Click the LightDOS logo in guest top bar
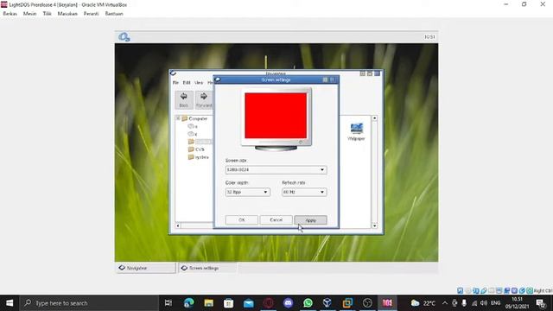This screenshot has width=553, height=311. click(124, 36)
